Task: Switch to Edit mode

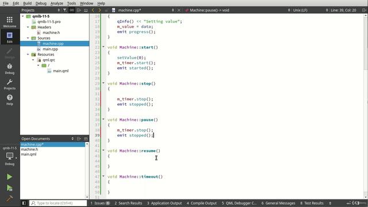Action: point(10,37)
